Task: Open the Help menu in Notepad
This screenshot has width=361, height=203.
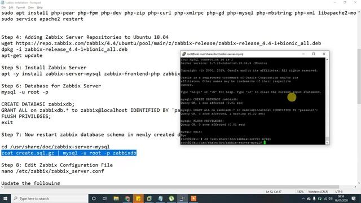Action: coord(39,7)
